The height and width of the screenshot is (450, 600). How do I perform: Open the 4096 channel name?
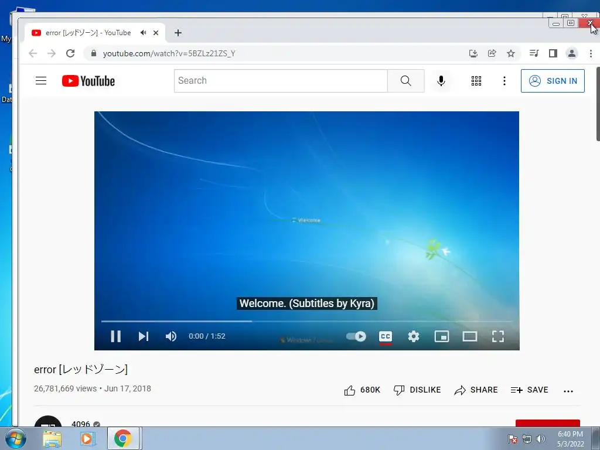[x=81, y=423]
